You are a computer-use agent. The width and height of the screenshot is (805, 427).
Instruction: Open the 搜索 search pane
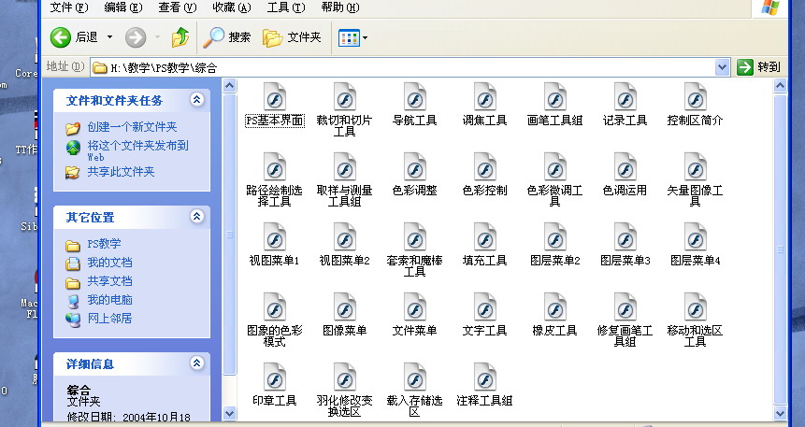[226, 37]
